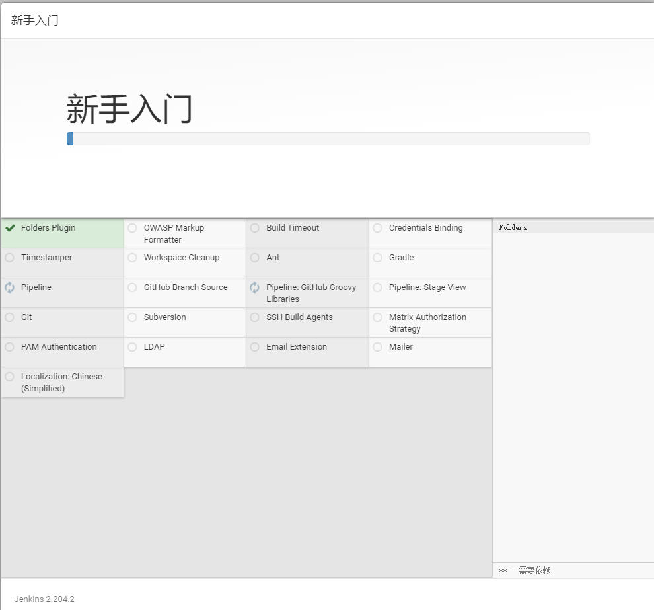
Task: Select the Email Extension label
Action: point(297,347)
